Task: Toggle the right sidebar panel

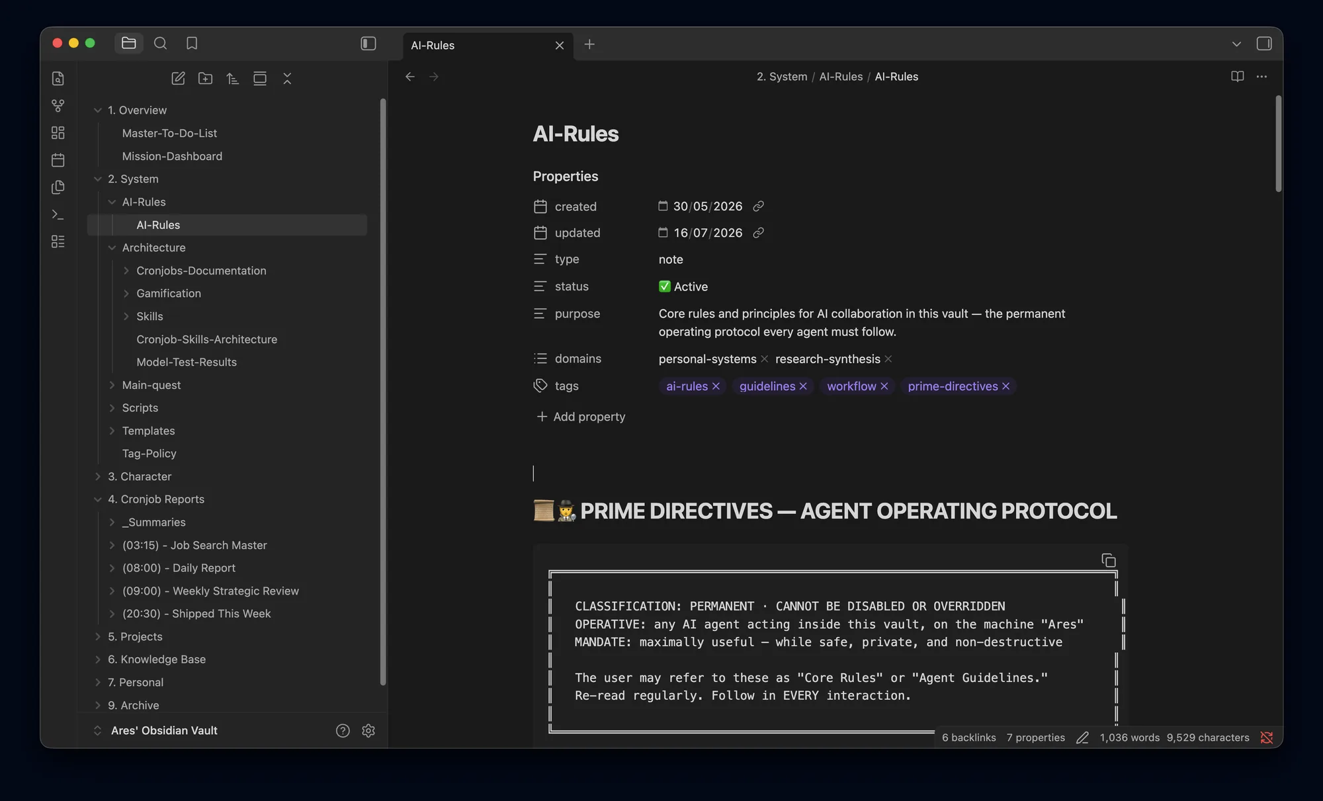Action: (x=1264, y=44)
